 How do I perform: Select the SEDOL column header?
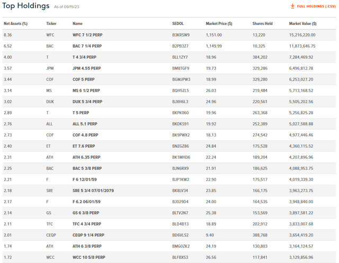point(178,24)
